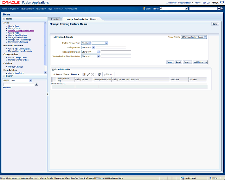Click the Start Date column header
The height and width of the screenshot is (180, 225).
[x=179, y=79]
